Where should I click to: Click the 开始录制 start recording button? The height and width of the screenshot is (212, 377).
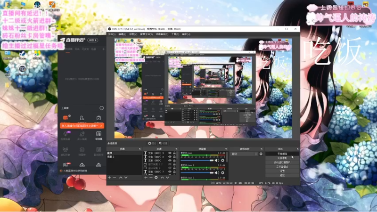coord(282,158)
